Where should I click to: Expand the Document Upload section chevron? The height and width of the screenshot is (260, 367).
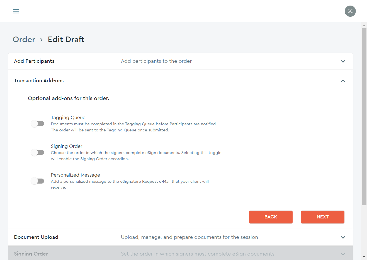tap(343, 237)
